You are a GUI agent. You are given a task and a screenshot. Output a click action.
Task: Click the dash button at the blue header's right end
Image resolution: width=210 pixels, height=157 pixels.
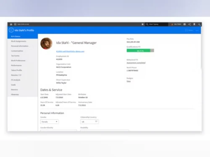(x=197, y=31)
